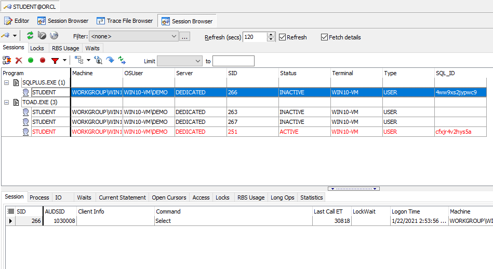
Task: Toggle the Fetch details checkbox
Action: 324,37
